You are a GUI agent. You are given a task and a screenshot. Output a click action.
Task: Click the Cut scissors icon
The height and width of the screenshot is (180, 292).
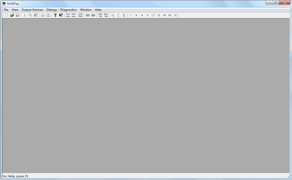pyautogui.click(x=24, y=15)
